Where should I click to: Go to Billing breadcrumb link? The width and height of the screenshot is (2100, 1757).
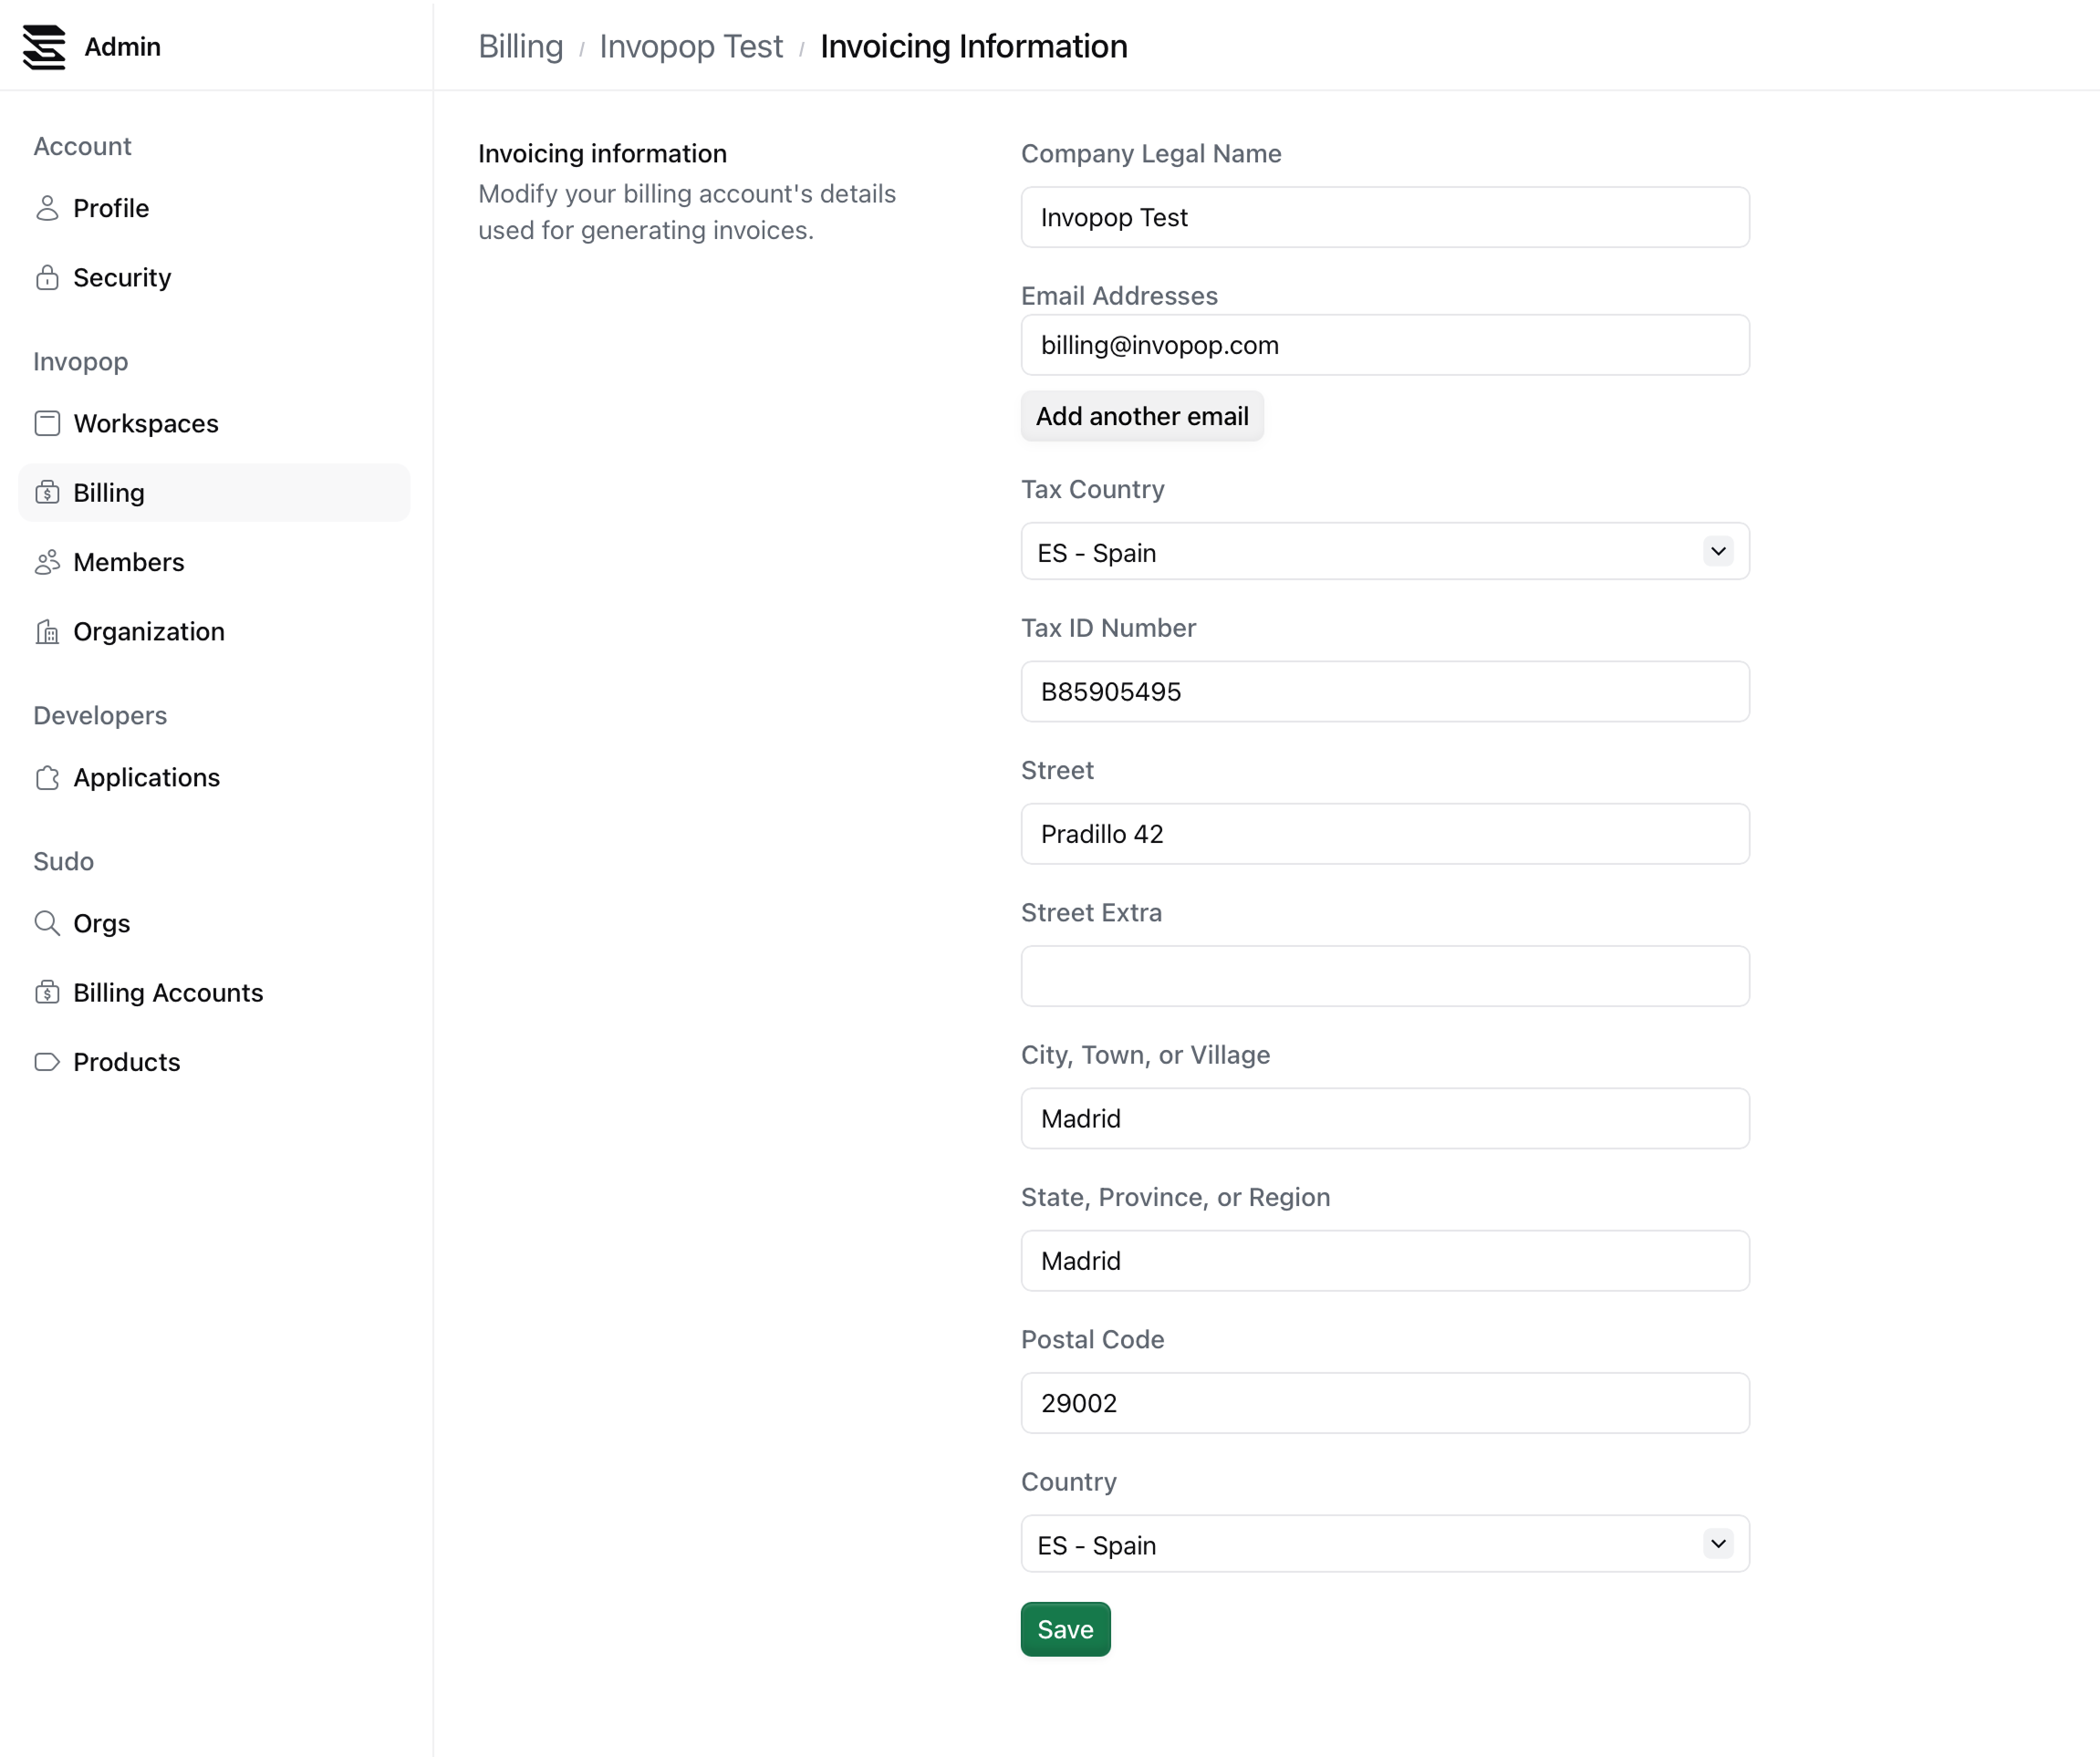pos(520,47)
